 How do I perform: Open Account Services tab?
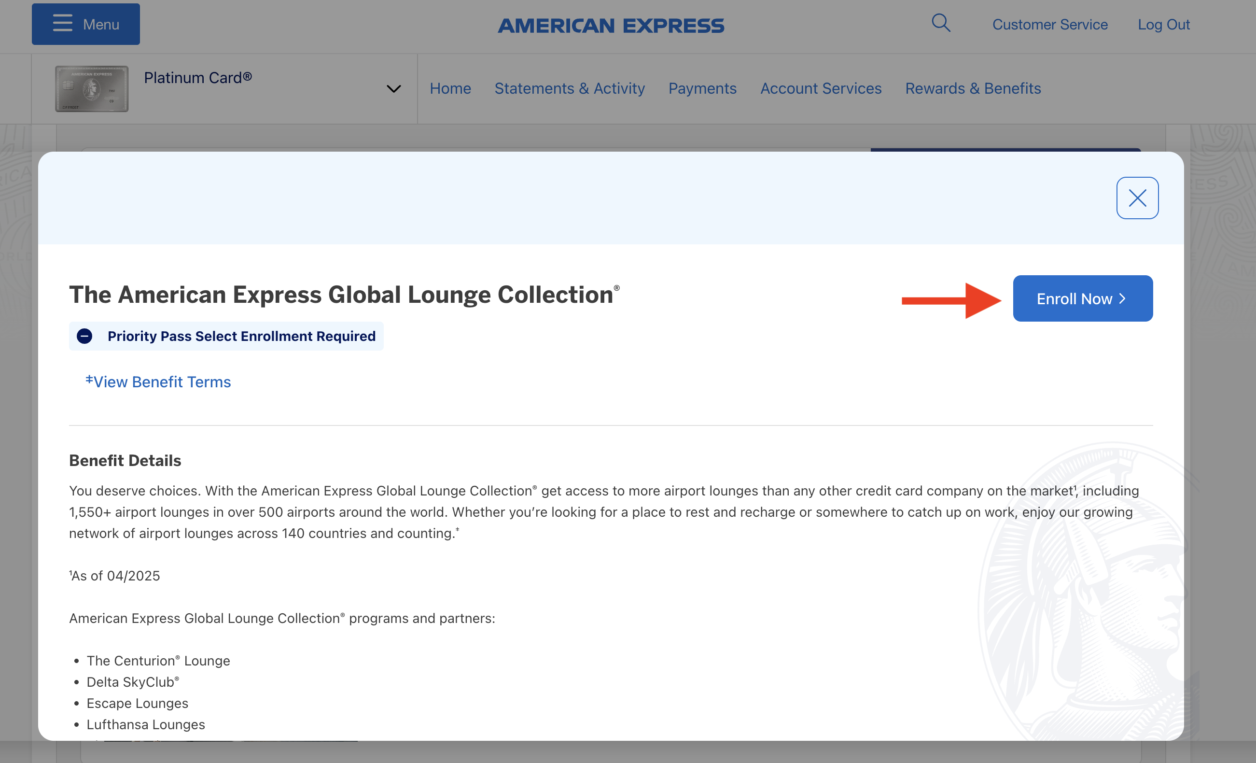coord(821,88)
